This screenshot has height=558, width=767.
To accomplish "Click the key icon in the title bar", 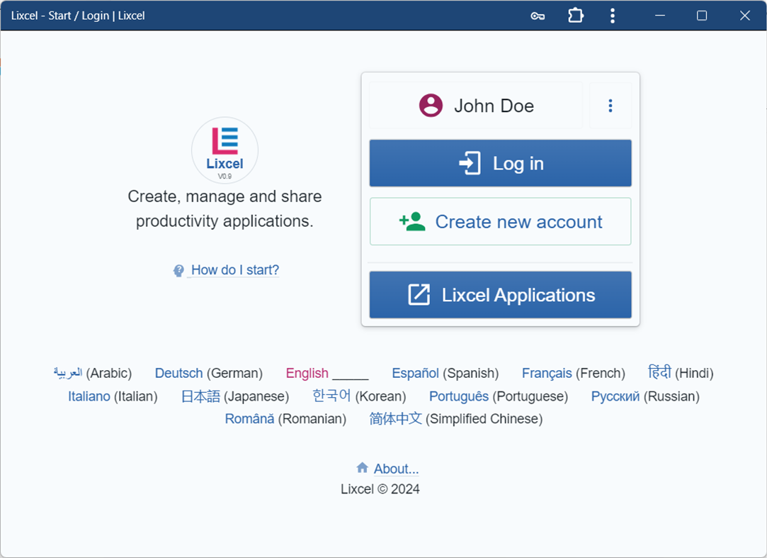I will 538,15.
